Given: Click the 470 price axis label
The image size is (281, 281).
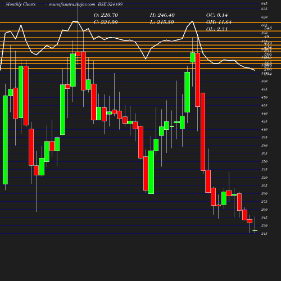Looking at the screenshot, I should tap(264, 97).
